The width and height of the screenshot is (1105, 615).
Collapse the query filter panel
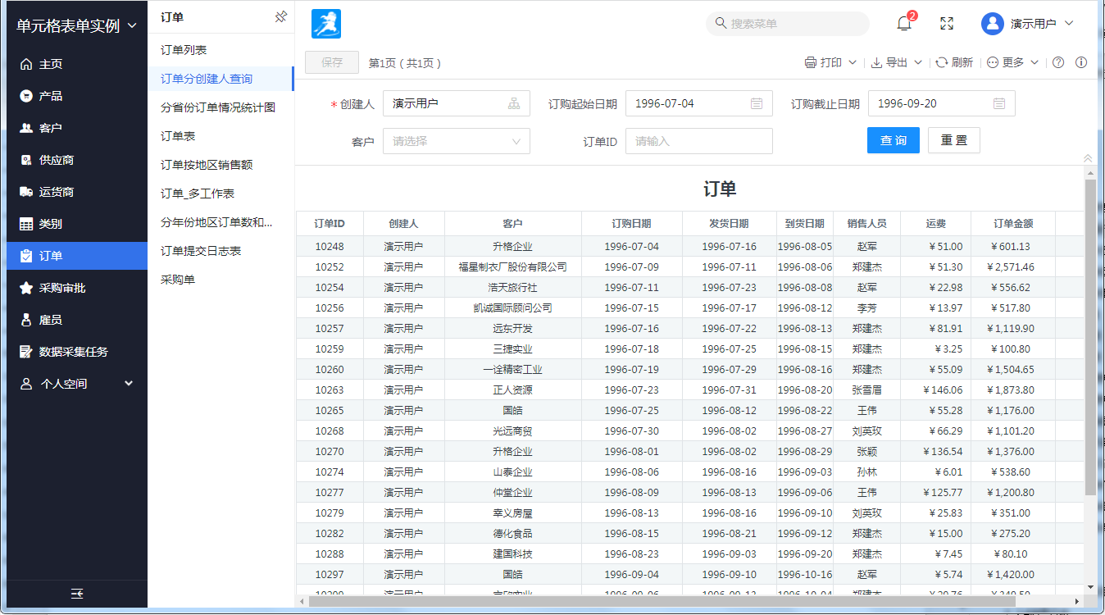(1088, 158)
